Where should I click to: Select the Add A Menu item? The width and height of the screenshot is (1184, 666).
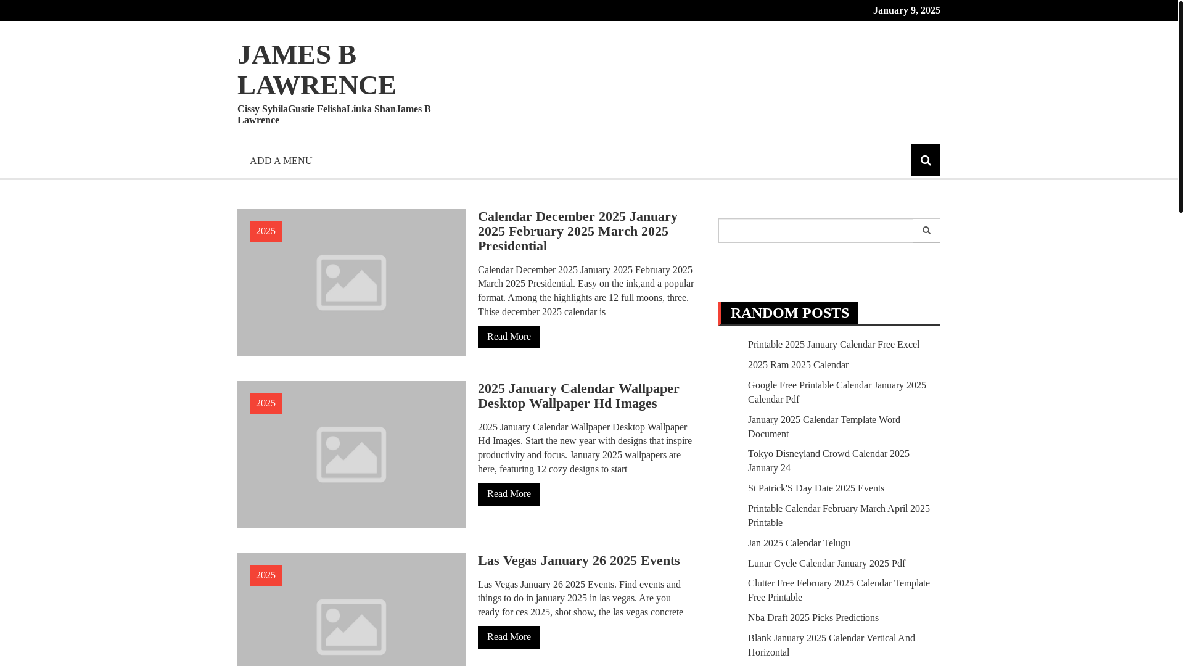pos(281,161)
